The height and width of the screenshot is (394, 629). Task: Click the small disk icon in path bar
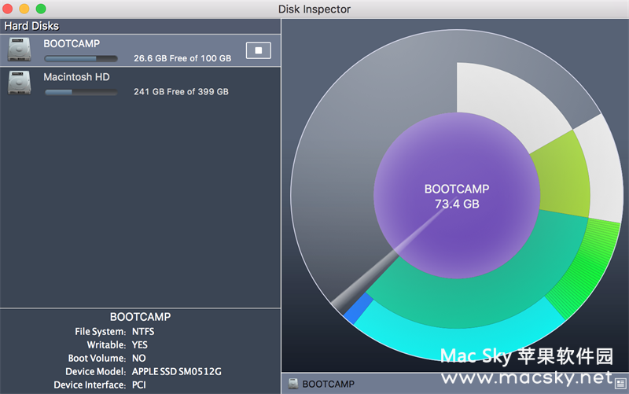click(x=293, y=384)
